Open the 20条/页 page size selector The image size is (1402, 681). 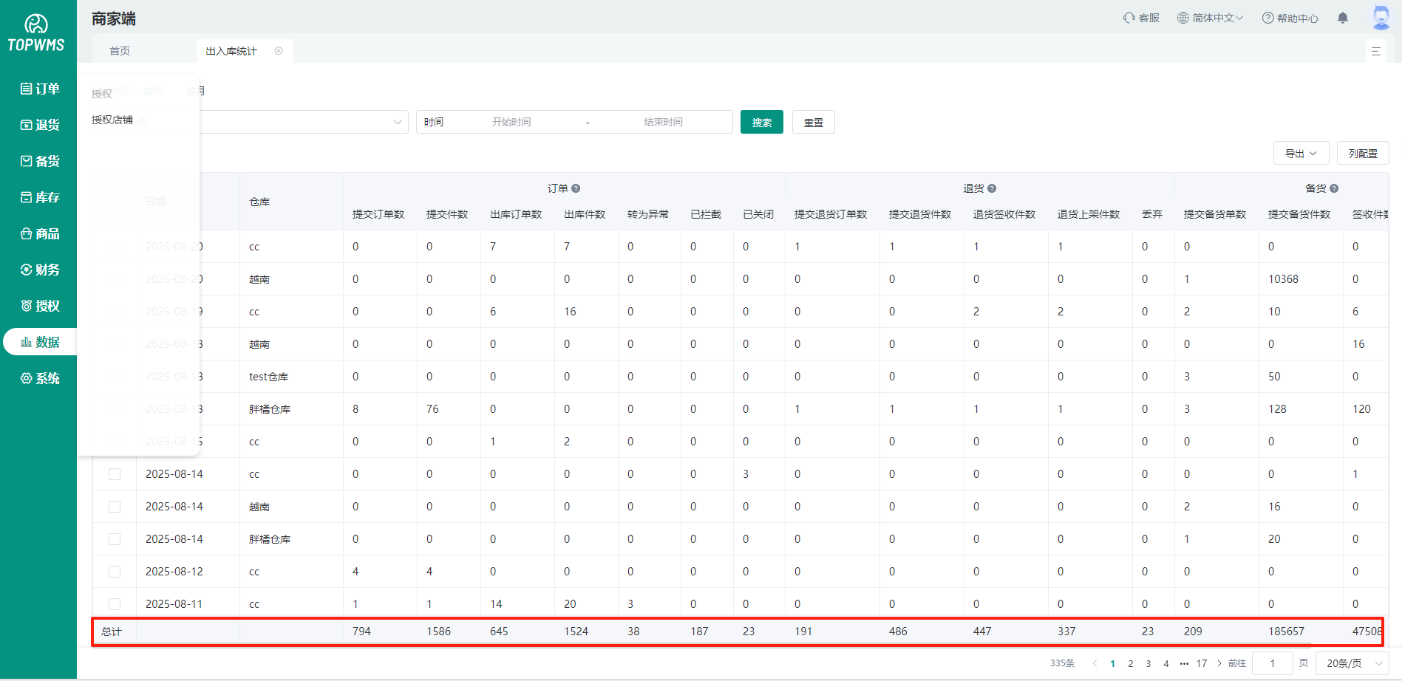coord(1352,663)
